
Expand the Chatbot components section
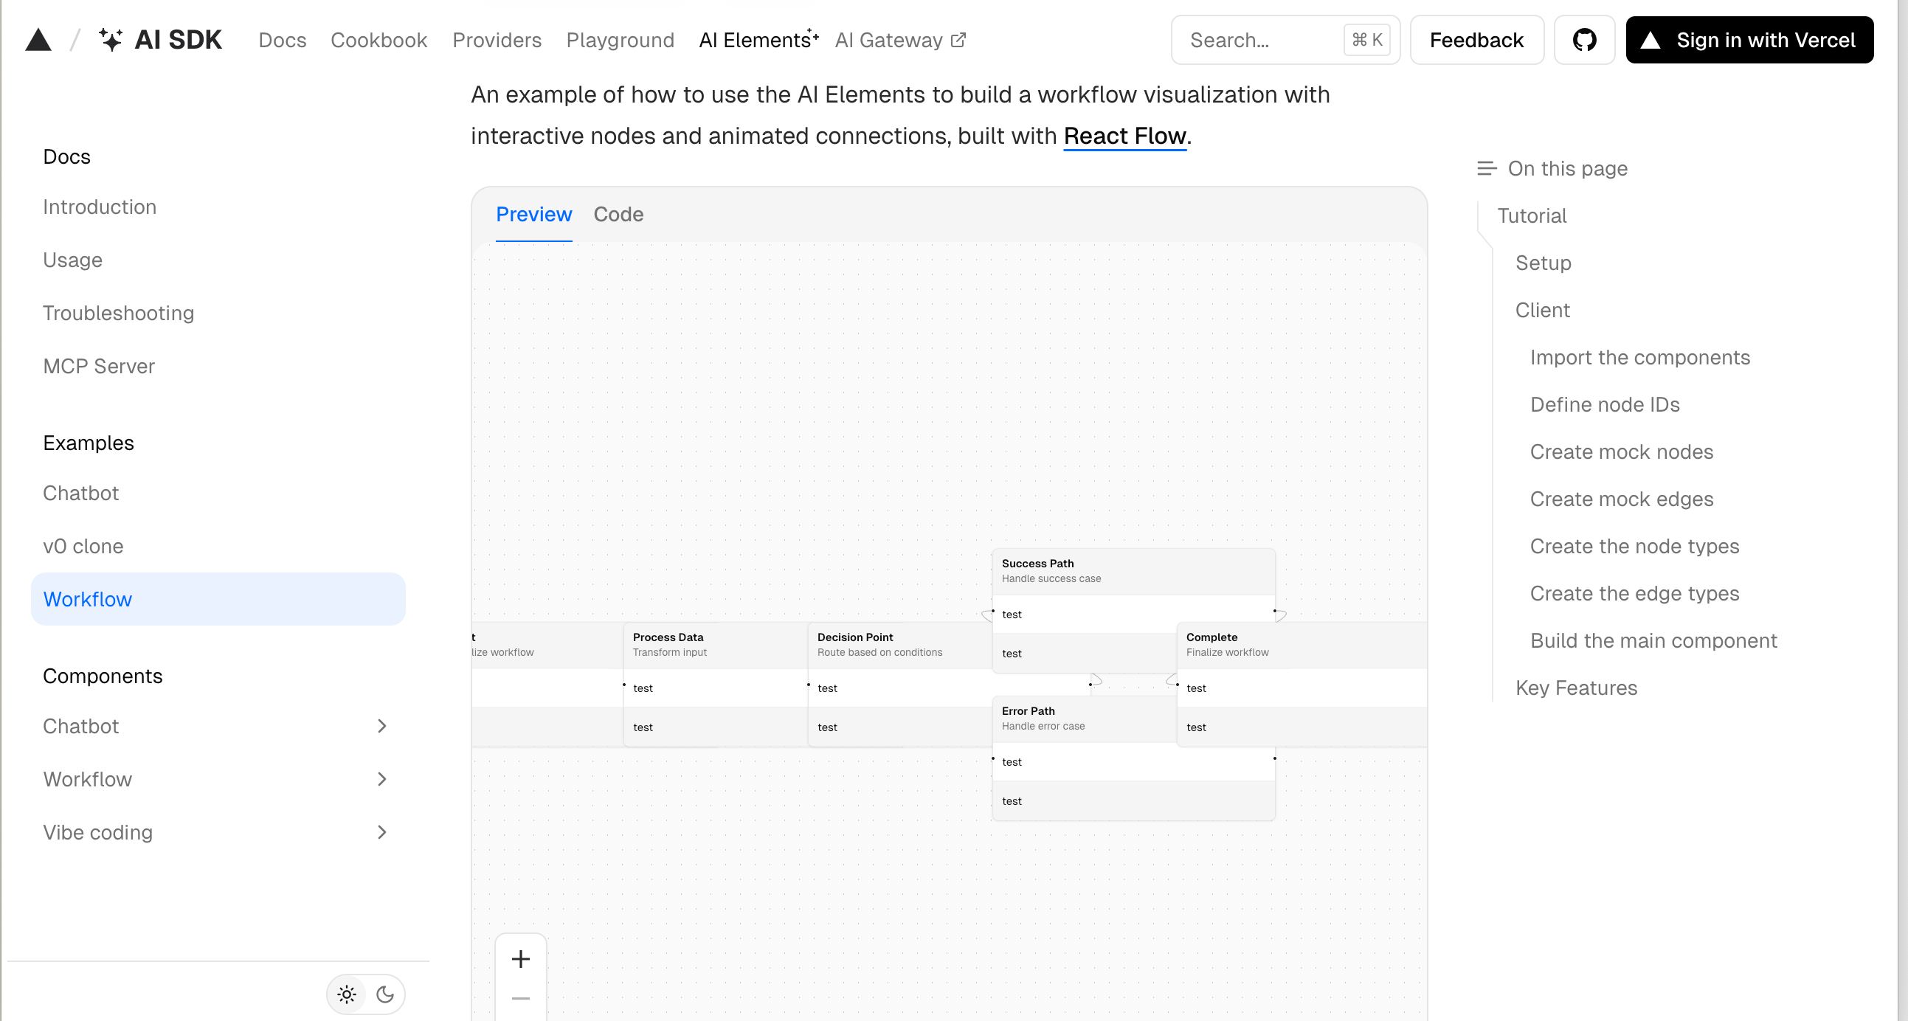click(x=381, y=727)
